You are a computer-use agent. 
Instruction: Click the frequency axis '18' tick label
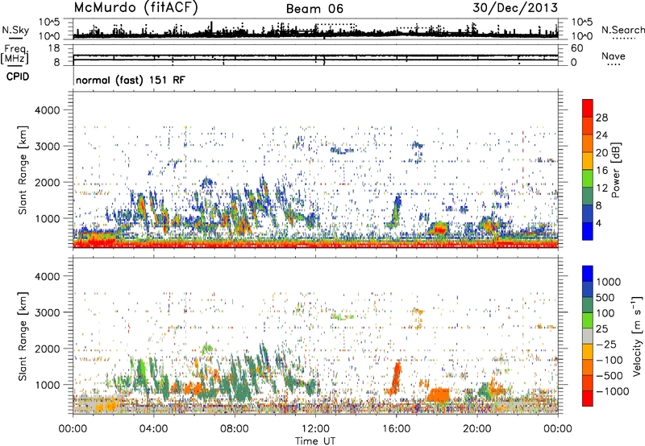[x=54, y=48]
